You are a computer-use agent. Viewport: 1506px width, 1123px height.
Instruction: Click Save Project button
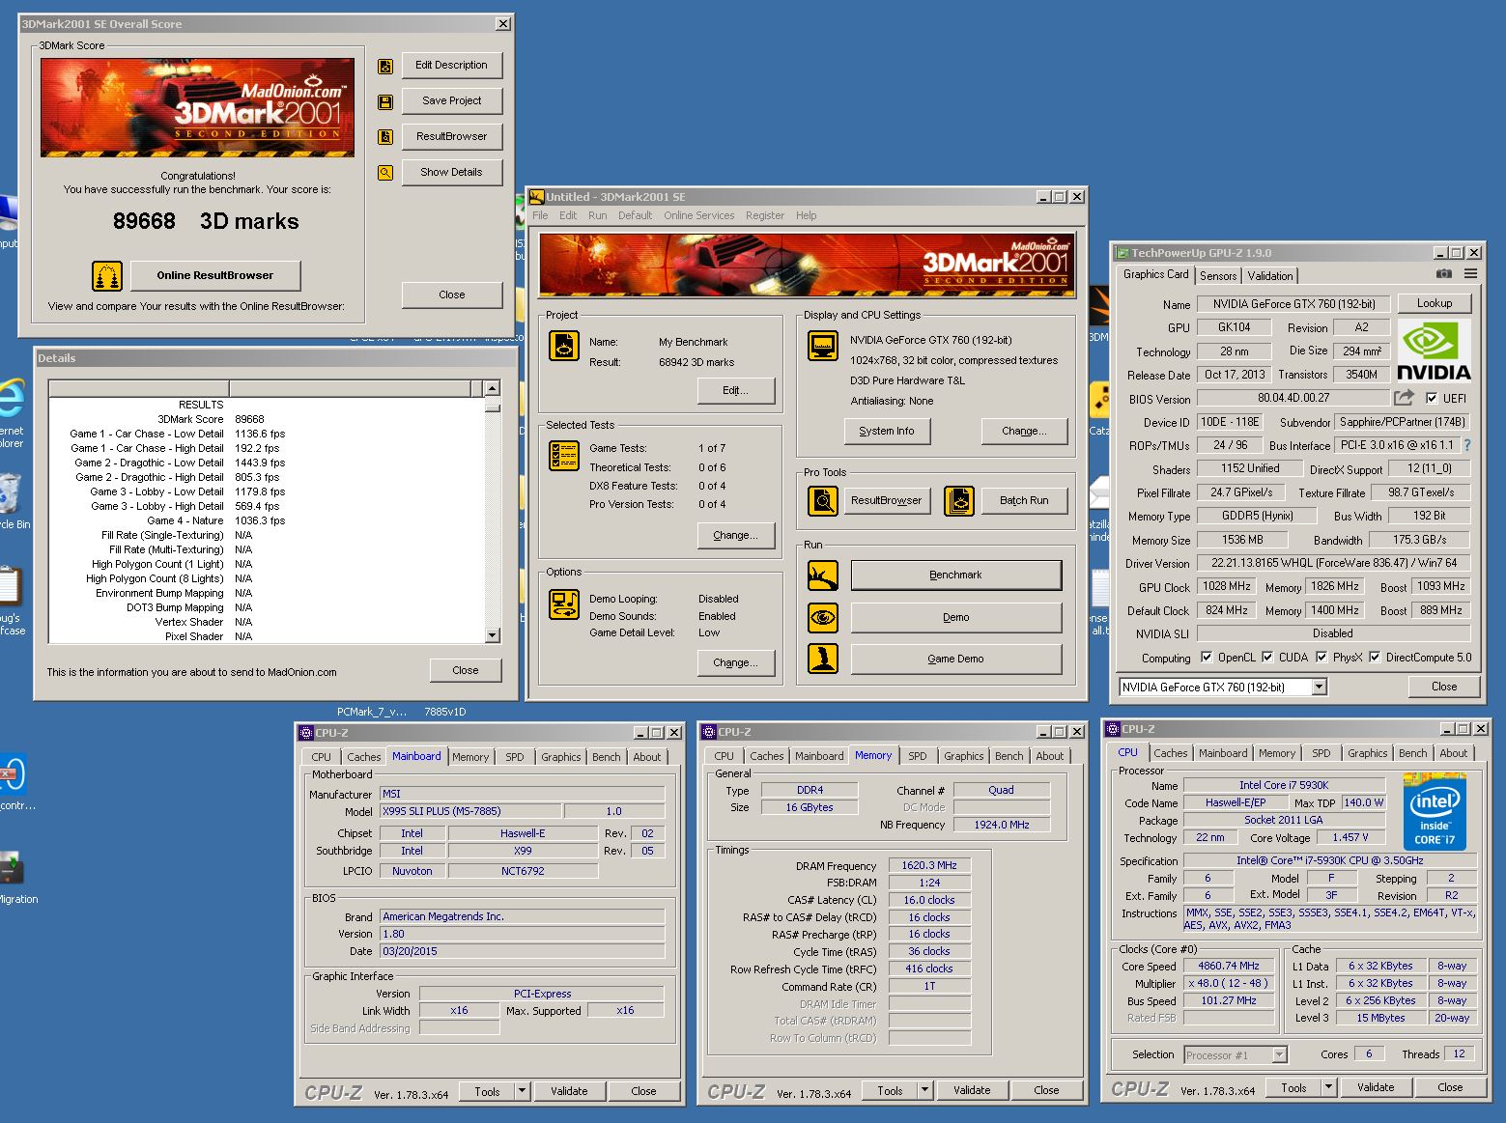452,100
